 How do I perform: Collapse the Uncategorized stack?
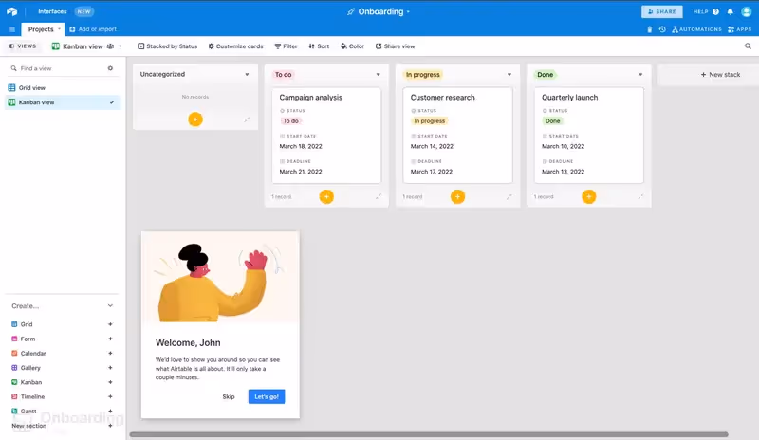point(248,119)
